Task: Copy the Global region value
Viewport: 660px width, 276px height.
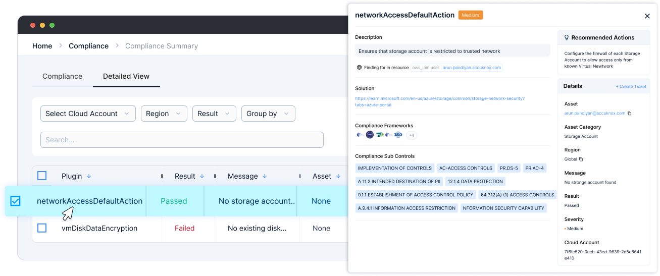Action: [x=581, y=159]
